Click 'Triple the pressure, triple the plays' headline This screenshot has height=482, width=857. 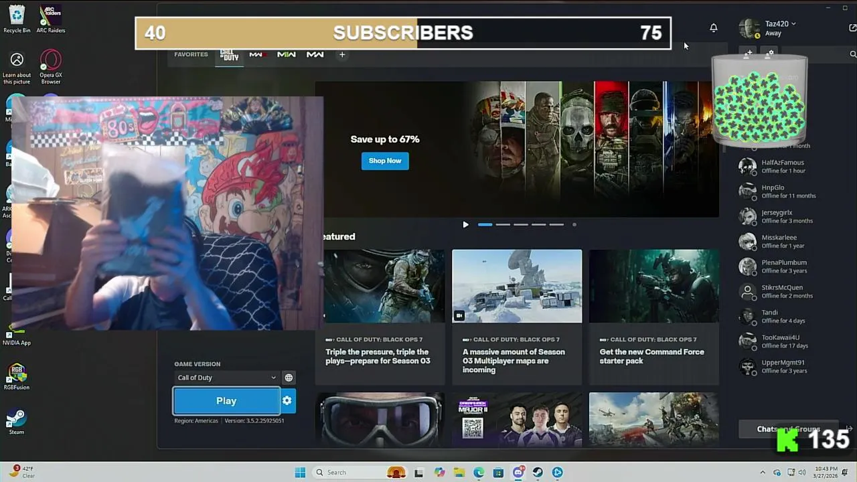(x=378, y=356)
